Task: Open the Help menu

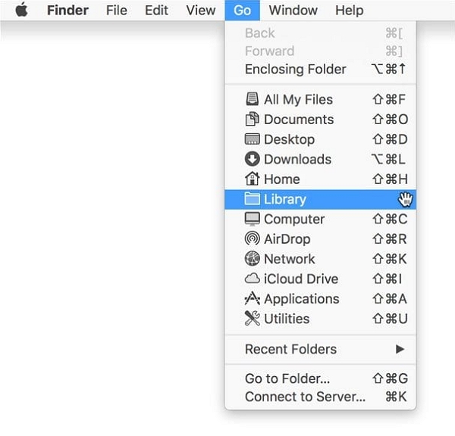Action: point(350,11)
